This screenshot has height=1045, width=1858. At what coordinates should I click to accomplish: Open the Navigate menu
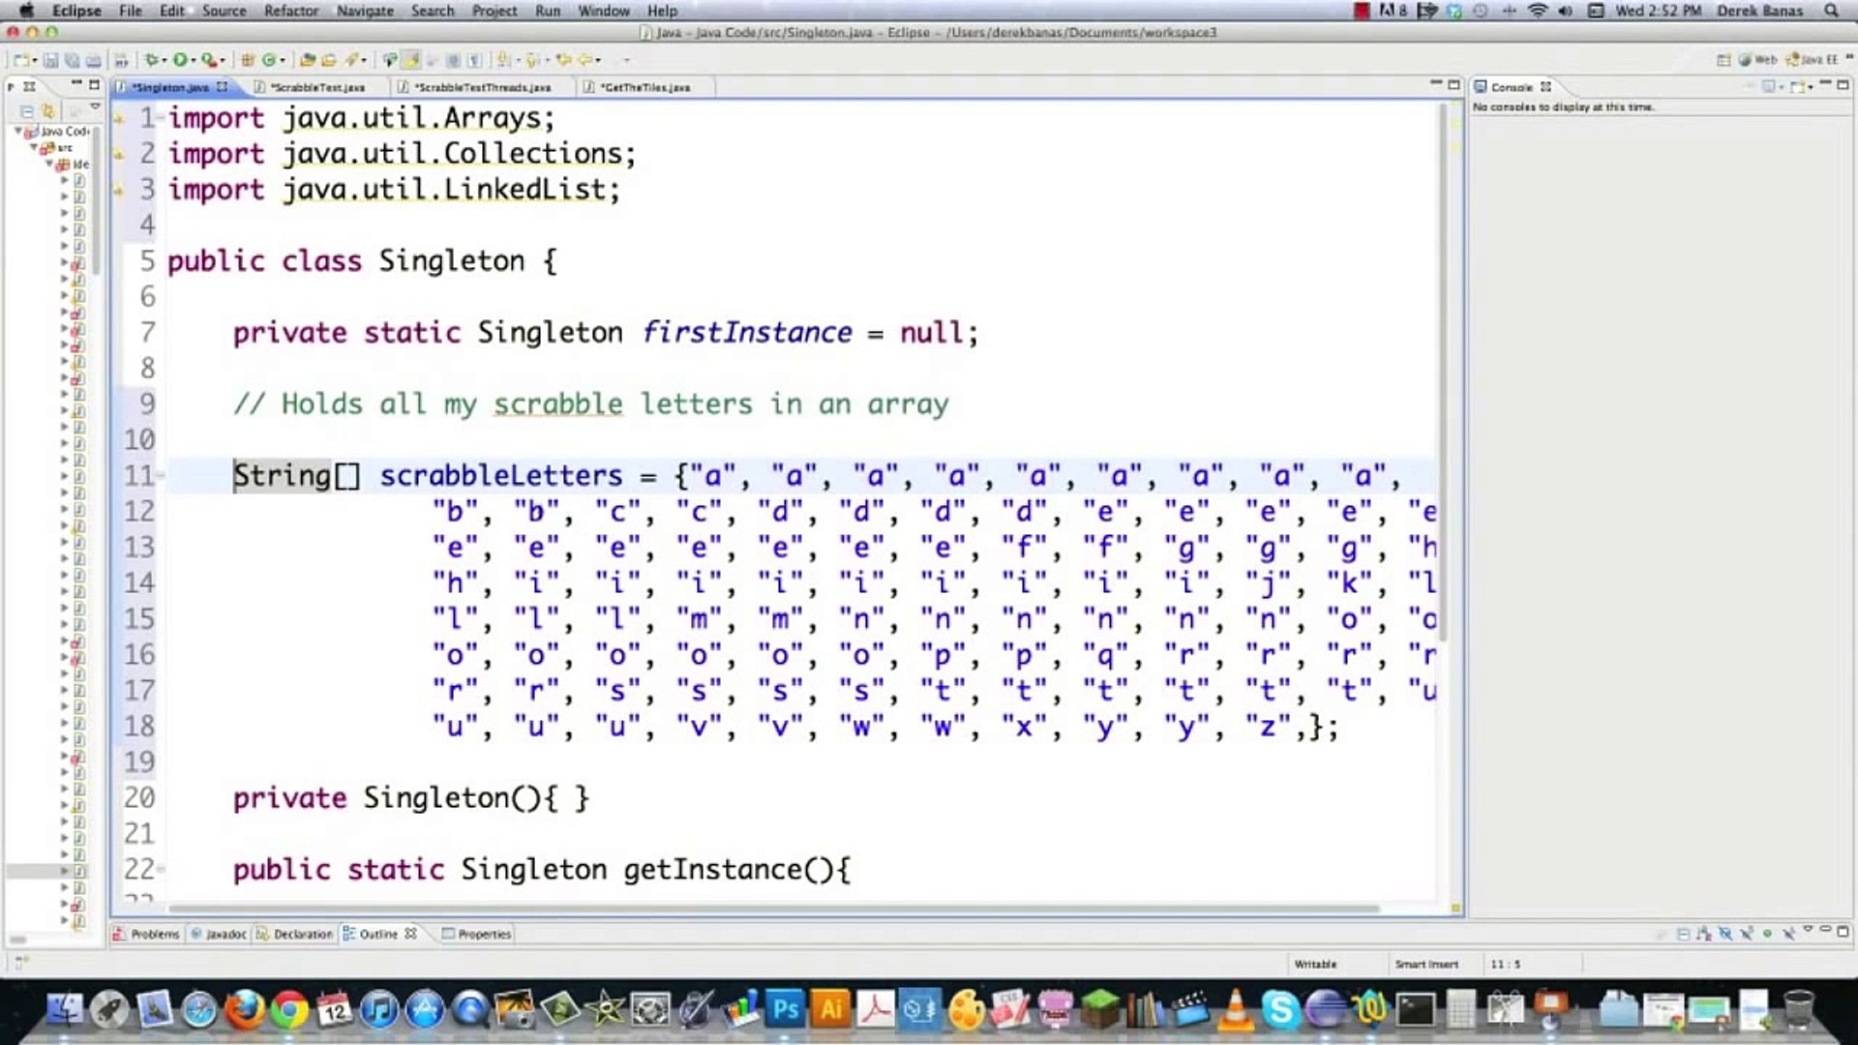pyautogui.click(x=365, y=11)
